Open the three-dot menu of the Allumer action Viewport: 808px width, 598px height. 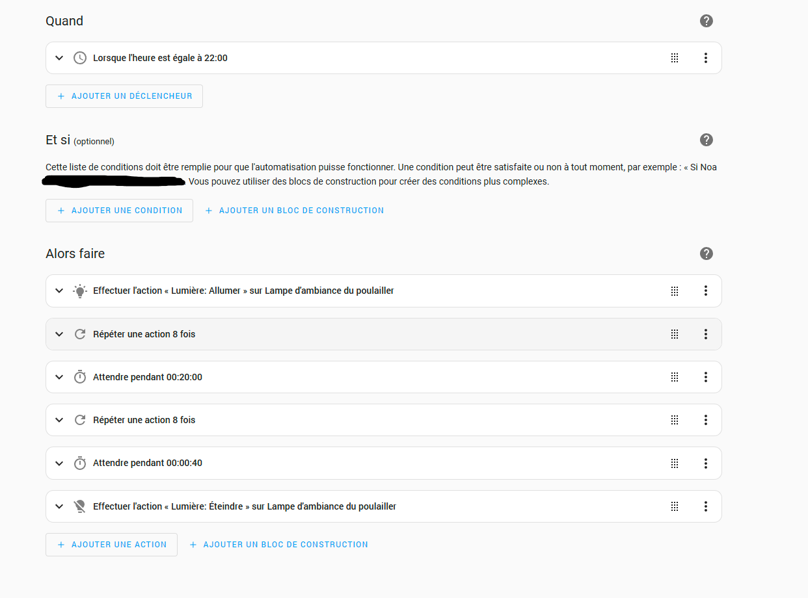tap(705, 291)
